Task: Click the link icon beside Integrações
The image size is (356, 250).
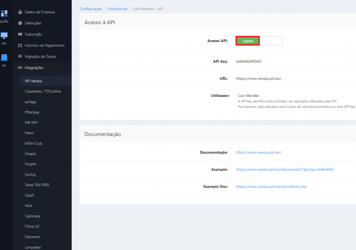Action: (20, 68)
